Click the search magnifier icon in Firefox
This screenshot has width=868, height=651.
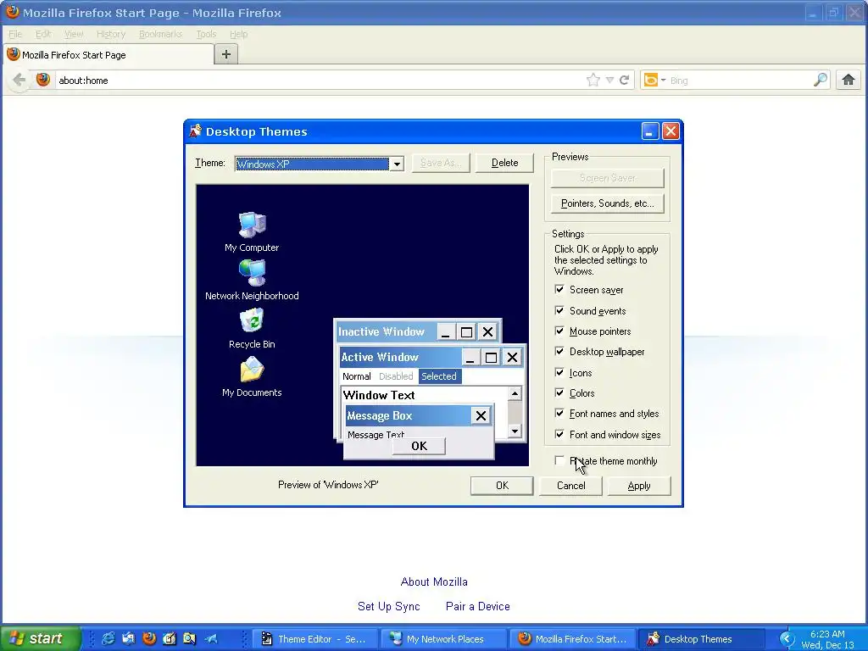821,80
